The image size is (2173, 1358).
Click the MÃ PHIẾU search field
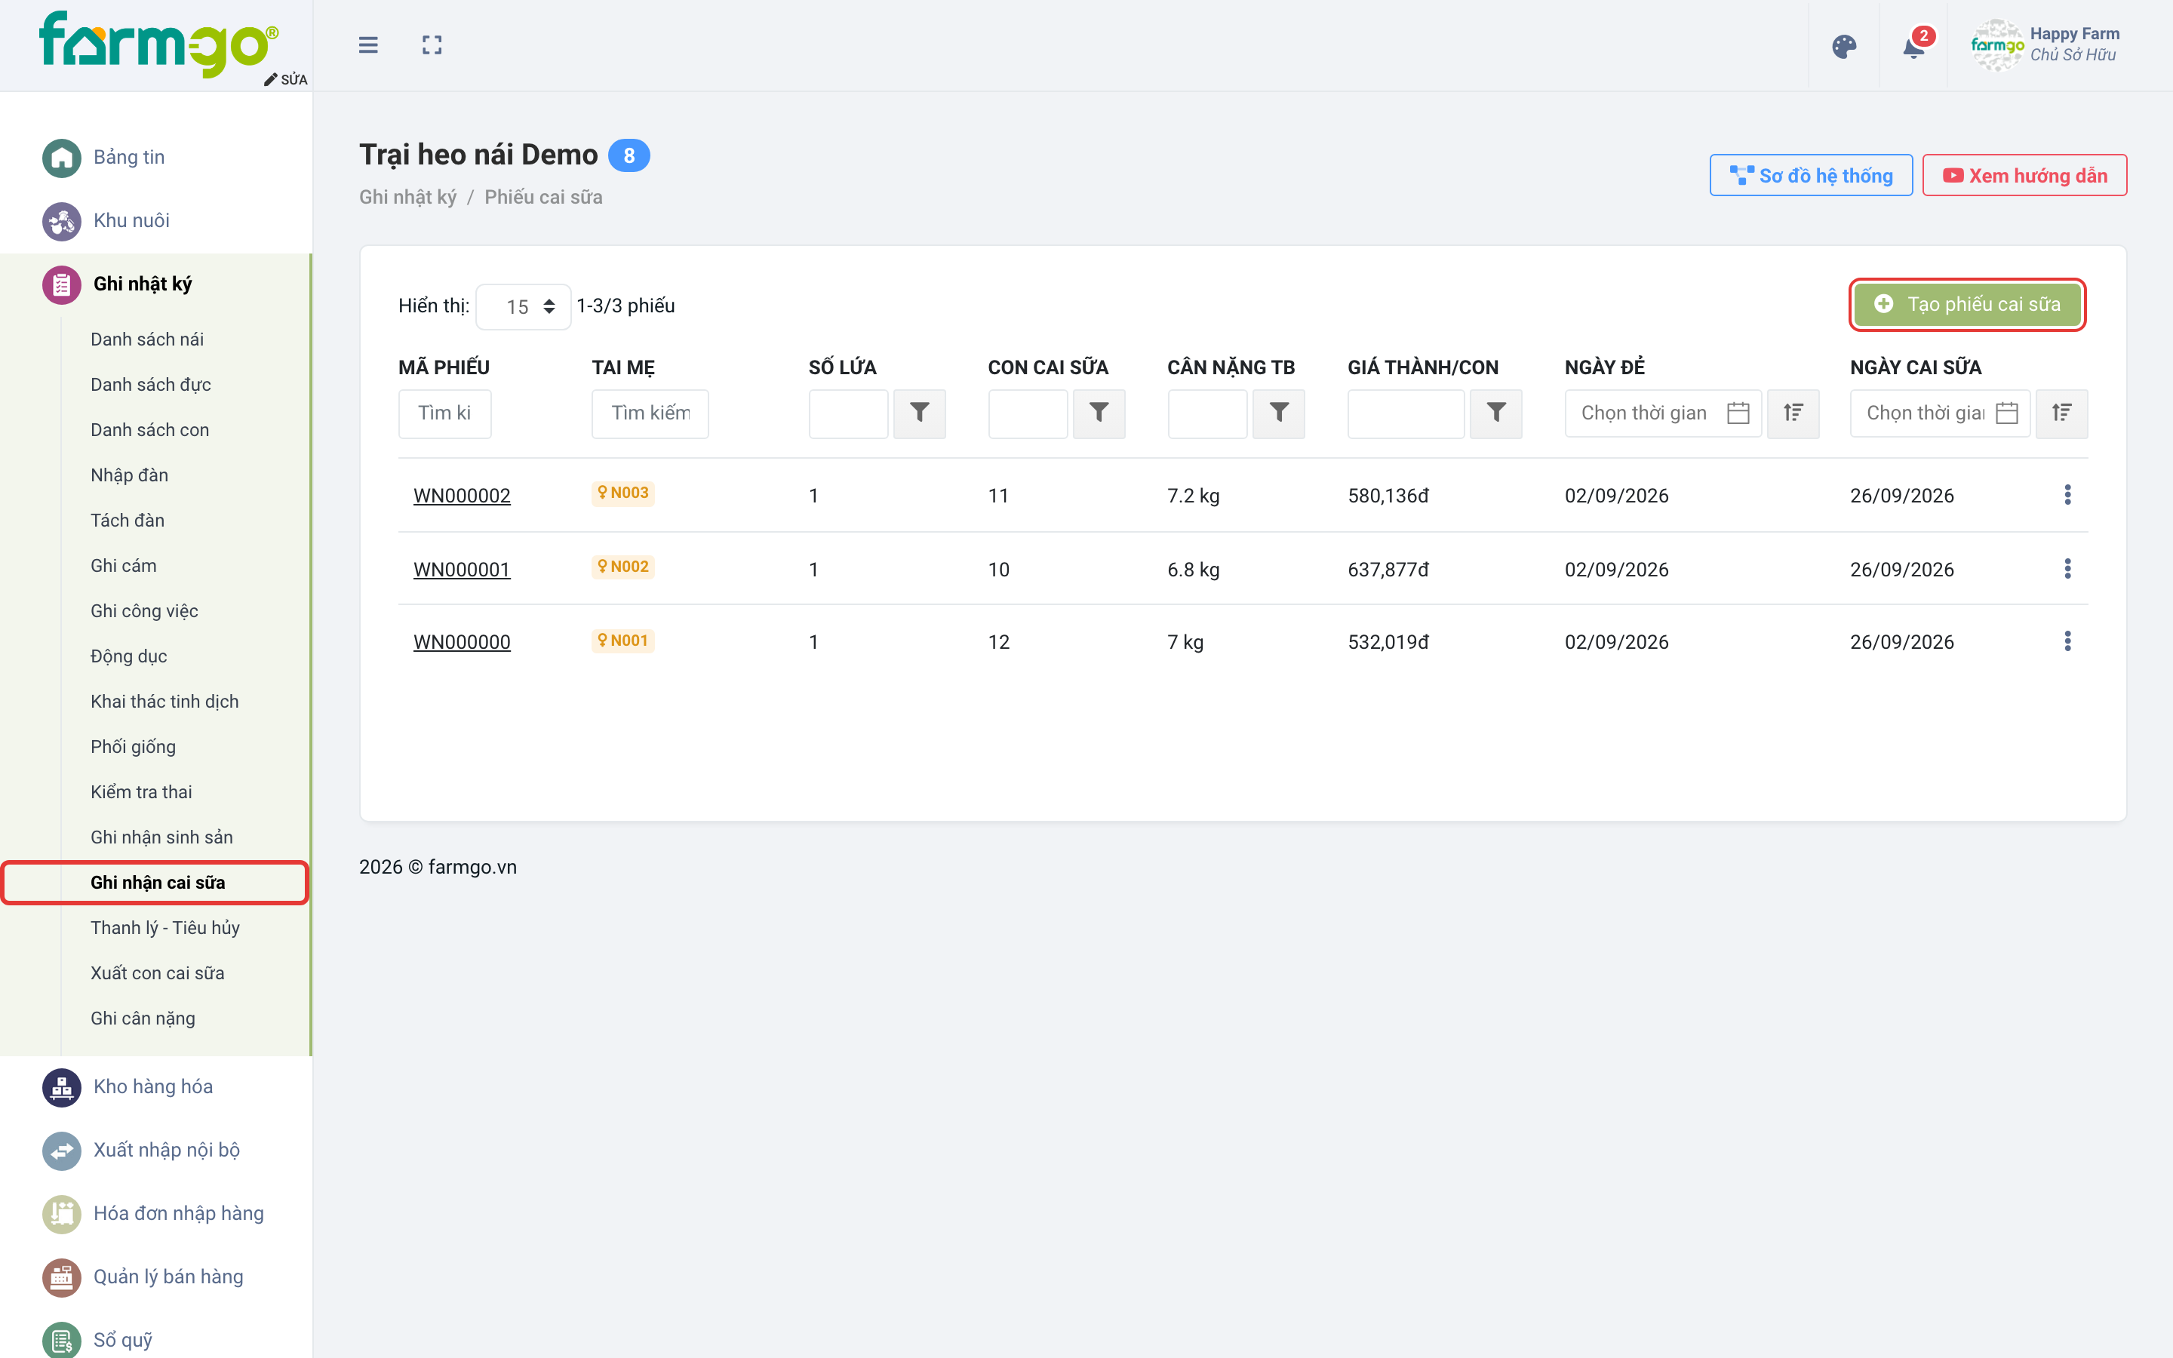pos(444,413)
